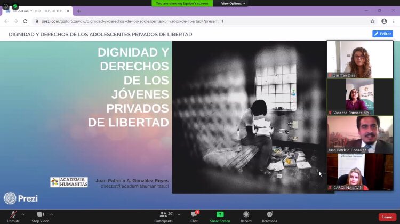Open Reactions menu

[x=269, y=217]
